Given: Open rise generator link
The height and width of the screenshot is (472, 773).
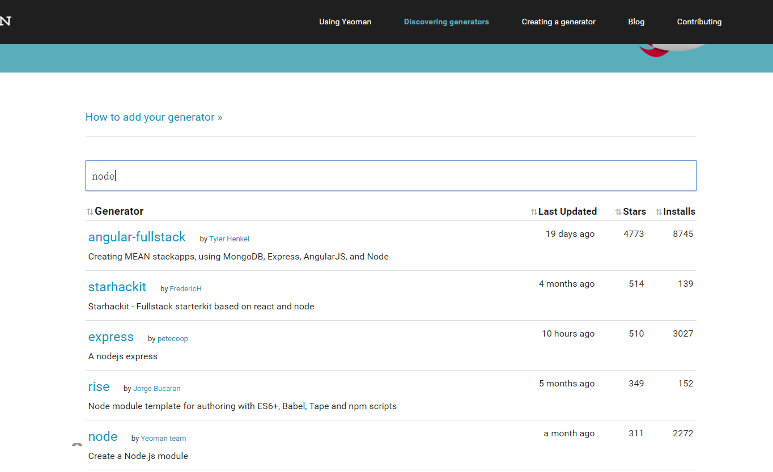Looking at the screenshot, I should [99, 386].
